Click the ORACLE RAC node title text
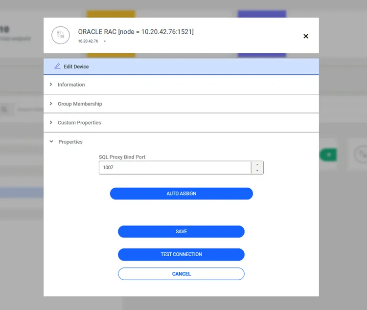The width and height of the screenshot is (367, 310). [x=136, y=32]
